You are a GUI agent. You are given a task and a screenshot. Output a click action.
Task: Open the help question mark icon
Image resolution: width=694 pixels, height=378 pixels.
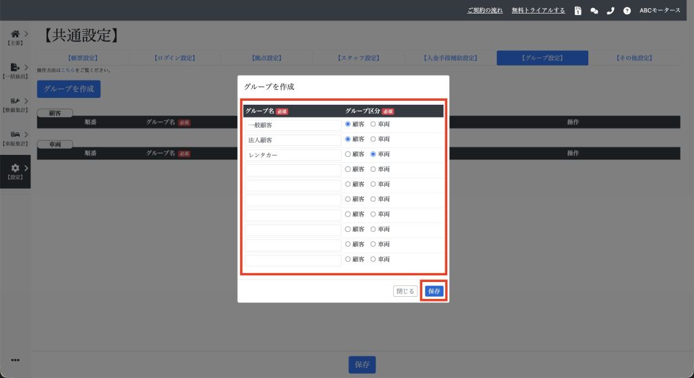coord(627,11)
